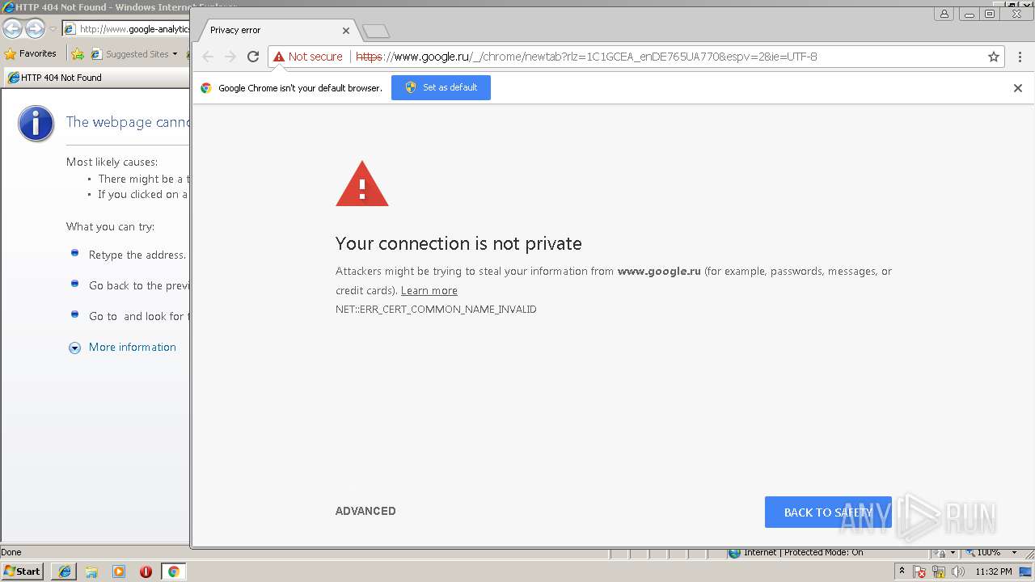Open IE recent pages dropdown arrow
Image resolution: width=1035 pixels, height=582 pixels.
[x=53, y=29]
